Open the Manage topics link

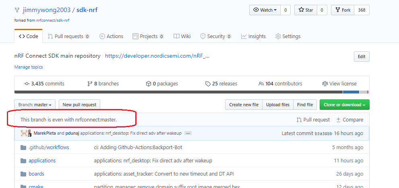(28, 67)
